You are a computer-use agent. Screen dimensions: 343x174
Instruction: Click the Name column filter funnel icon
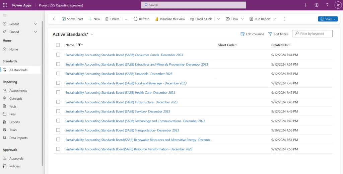click(x=79, y=45)
